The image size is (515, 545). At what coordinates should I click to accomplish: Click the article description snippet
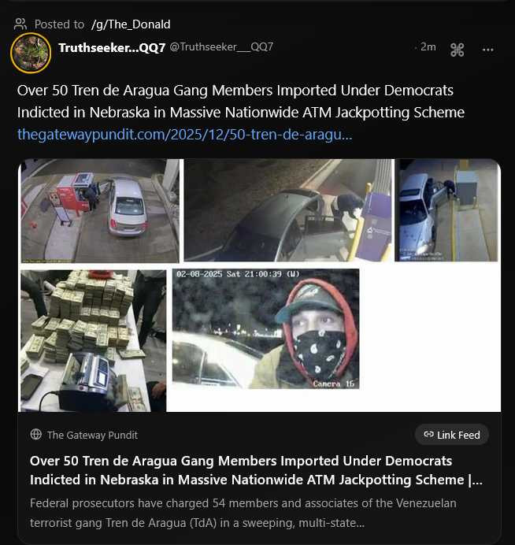243,512
